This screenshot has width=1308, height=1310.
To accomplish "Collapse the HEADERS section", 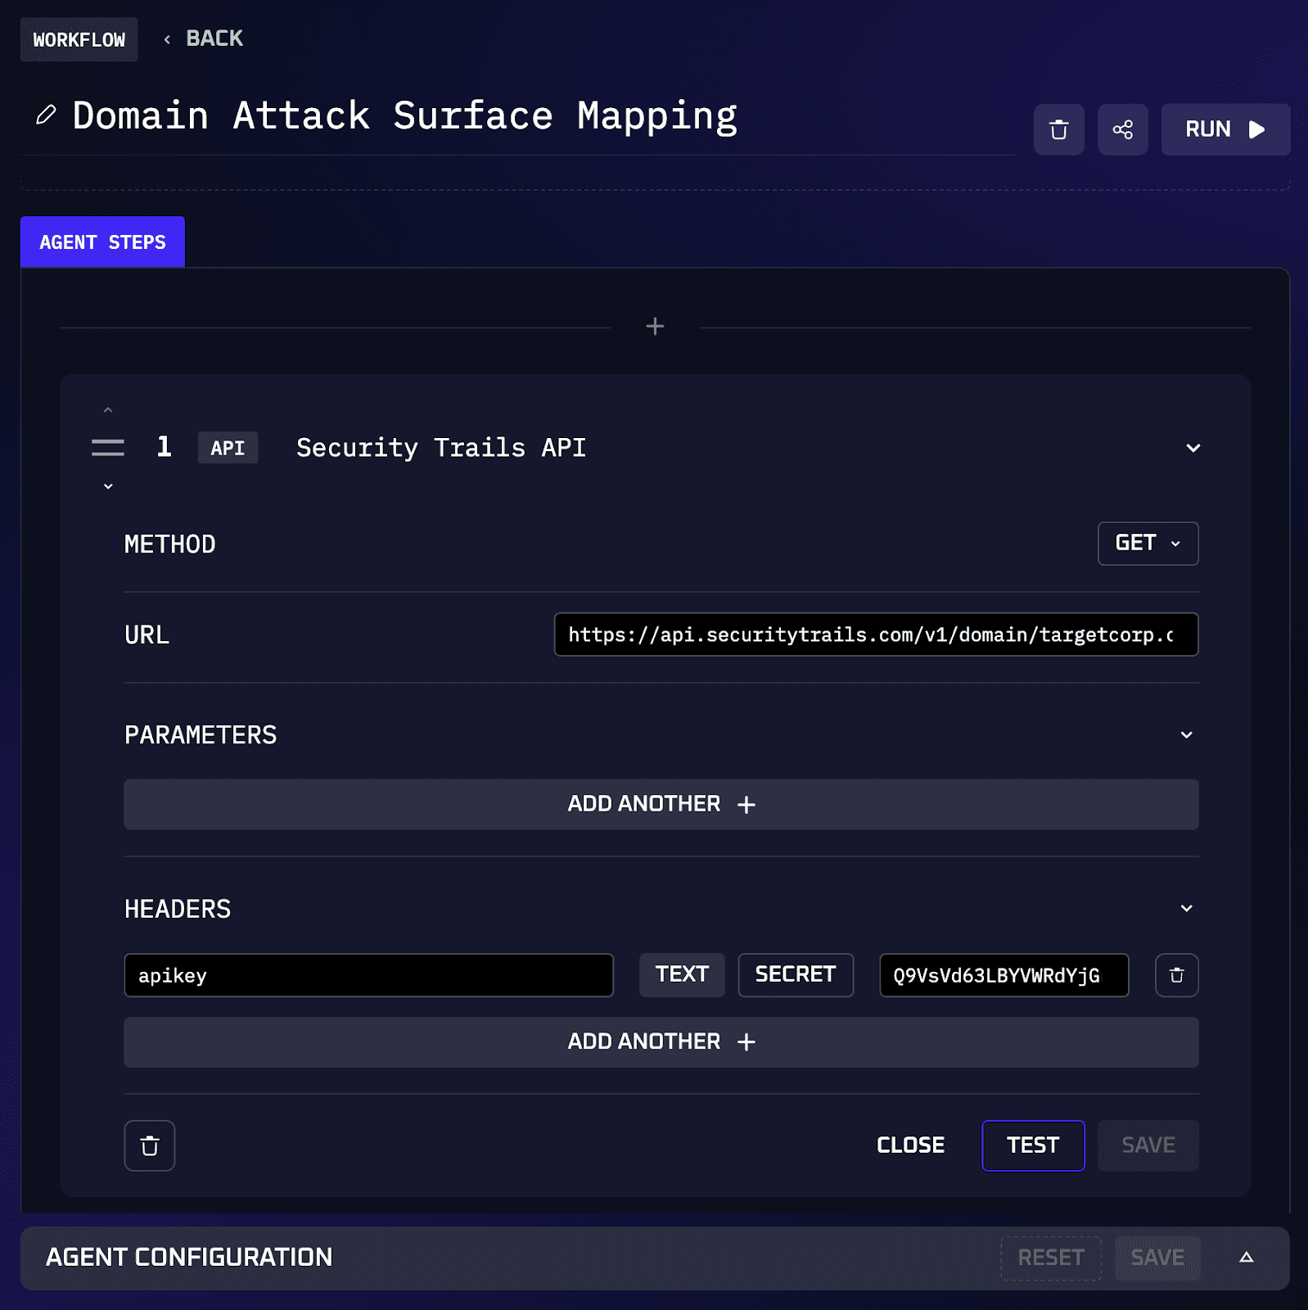I will (x=1186, y=909).
